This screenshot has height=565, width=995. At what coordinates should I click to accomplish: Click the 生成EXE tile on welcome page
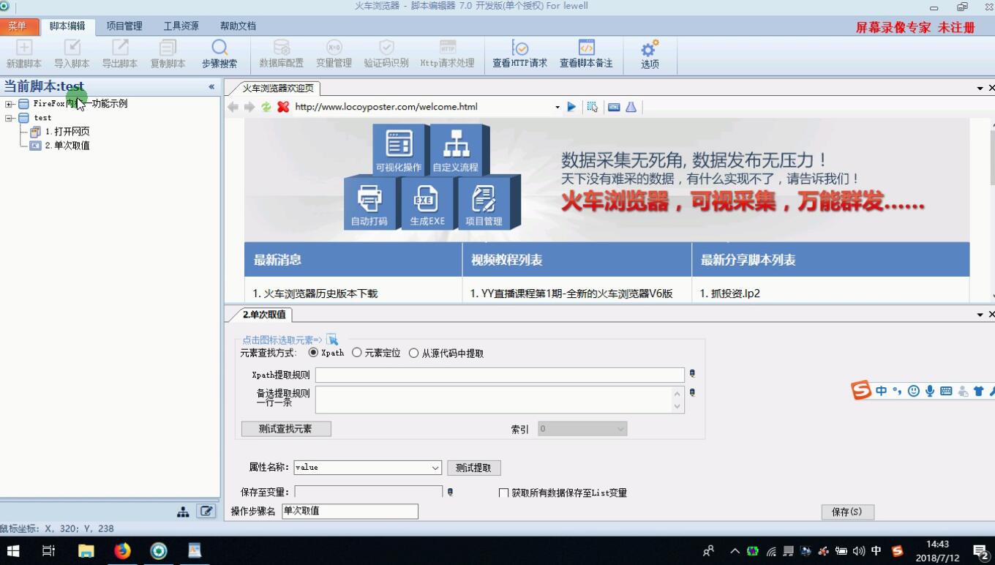coord(427,203)
